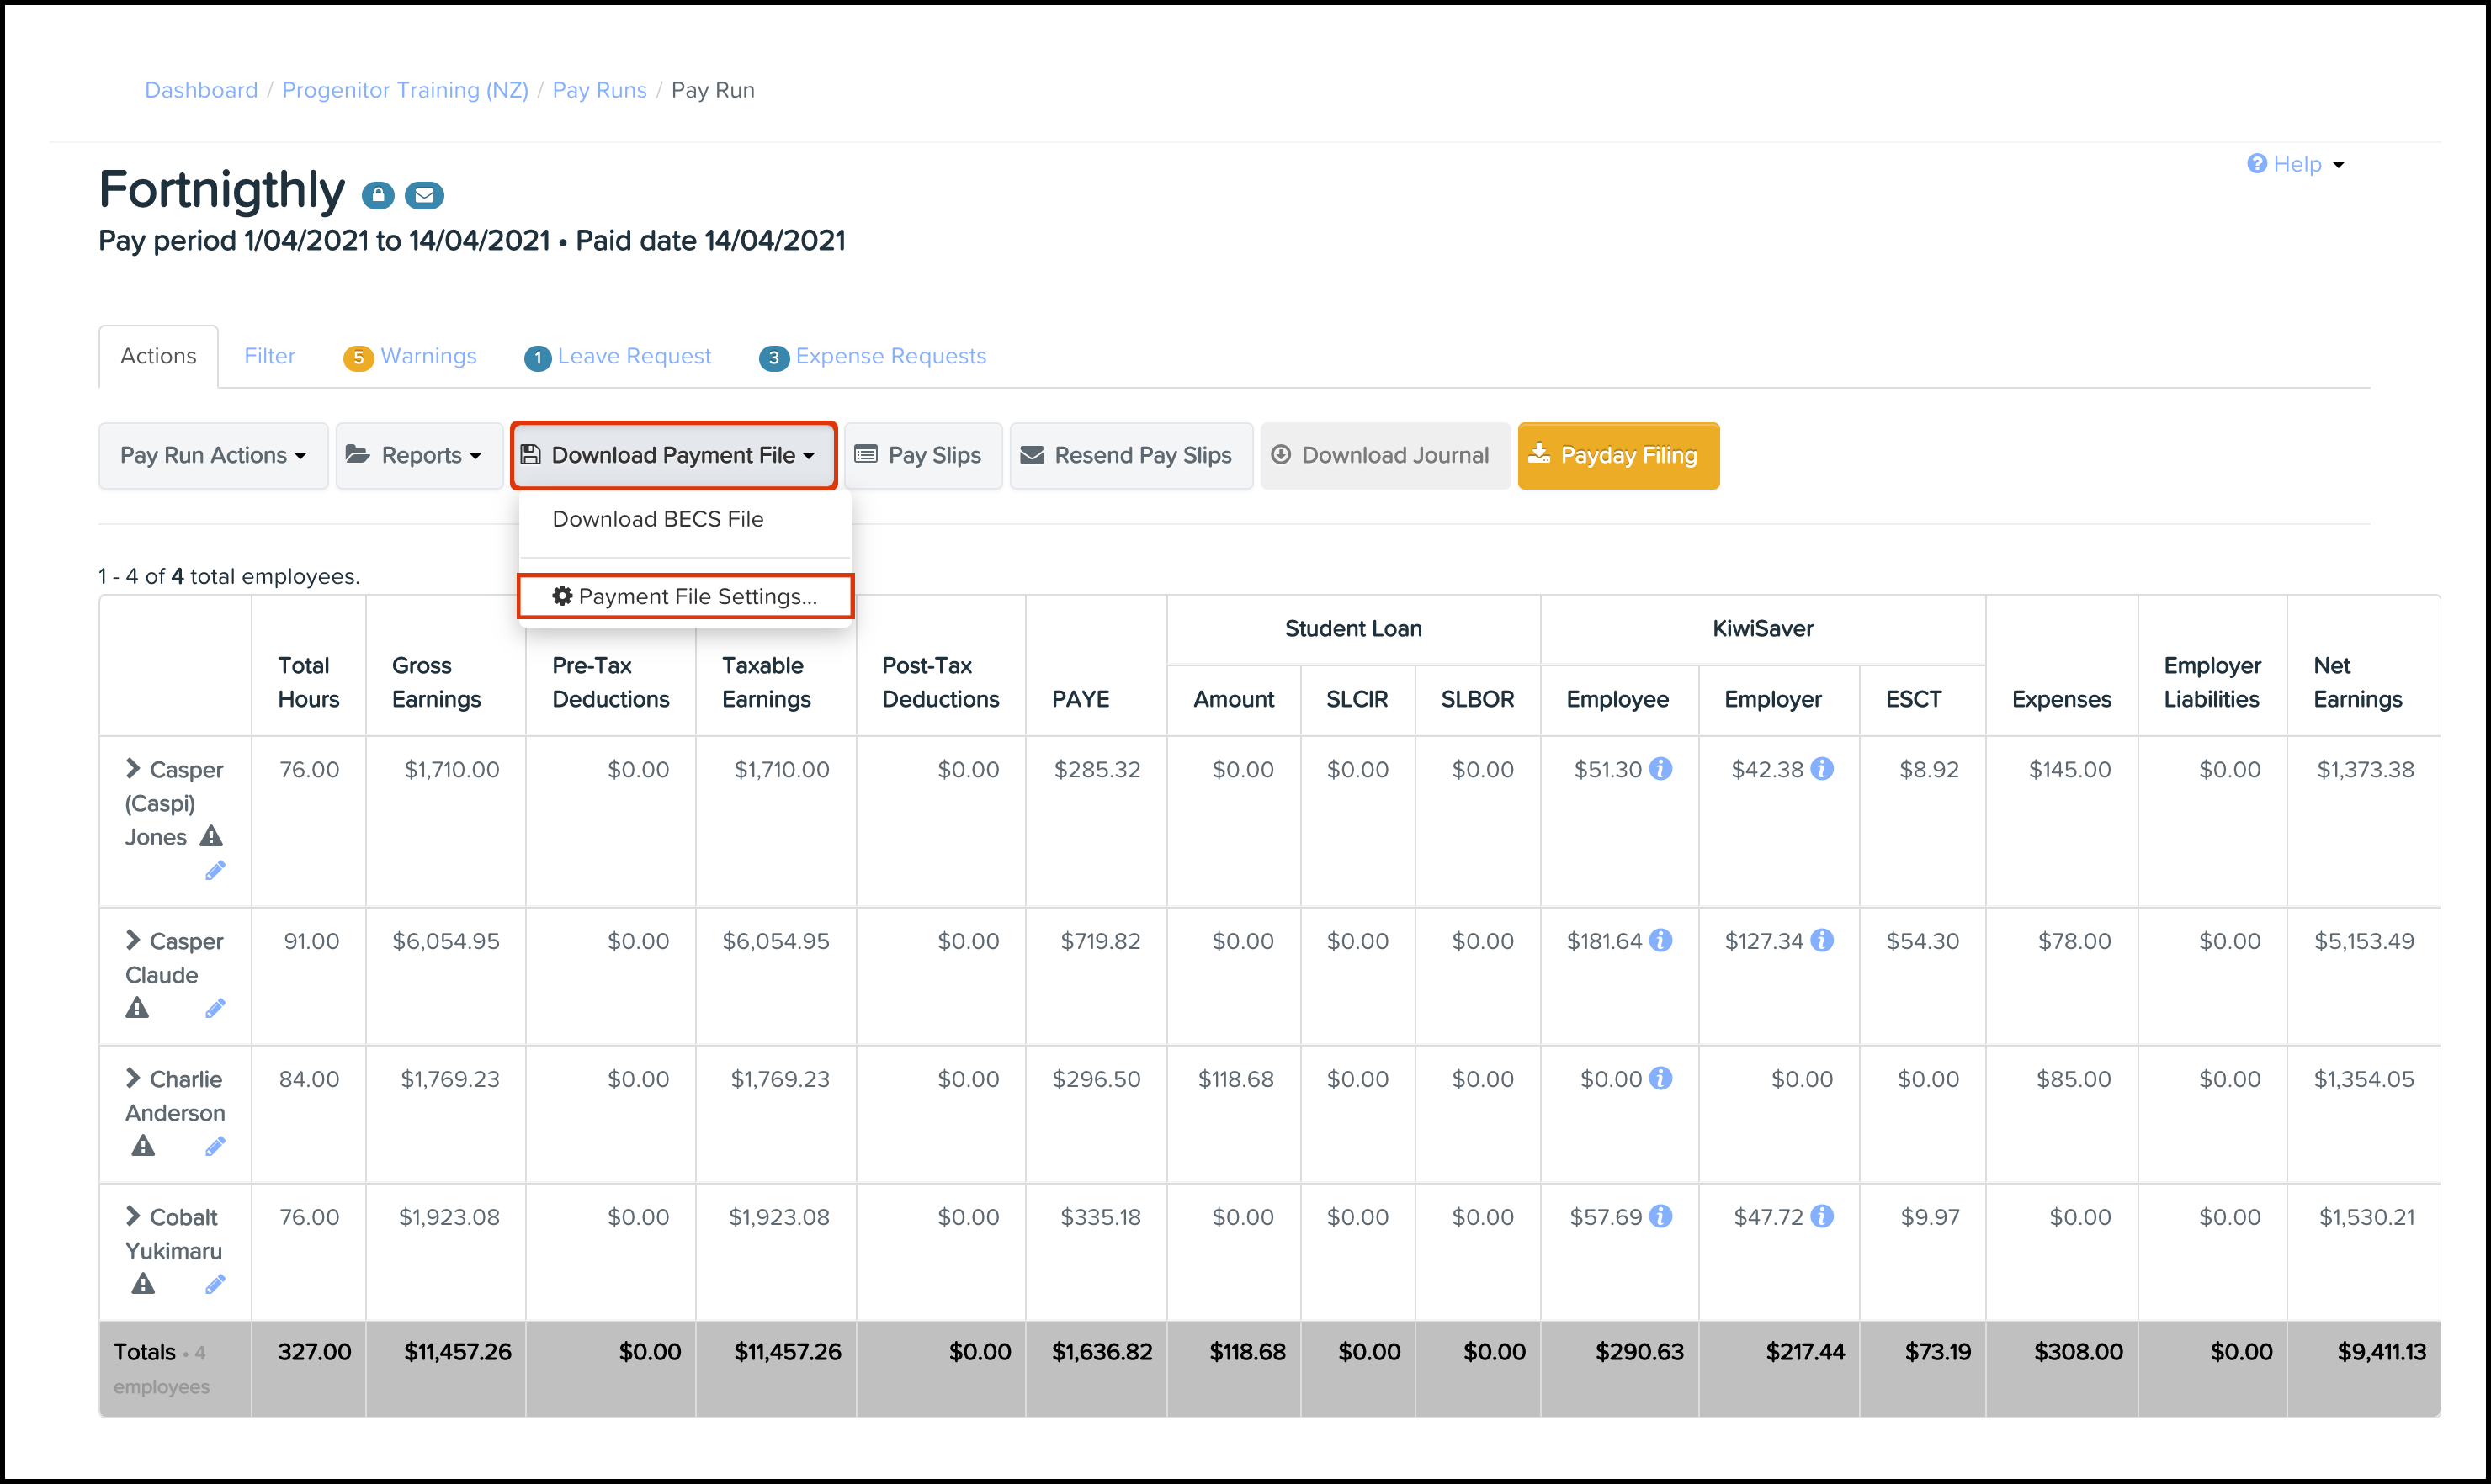Click info icon beside $127.34 employer amount
The width and height of the screenshot is (2491, 1484).
coord(1823,941)
